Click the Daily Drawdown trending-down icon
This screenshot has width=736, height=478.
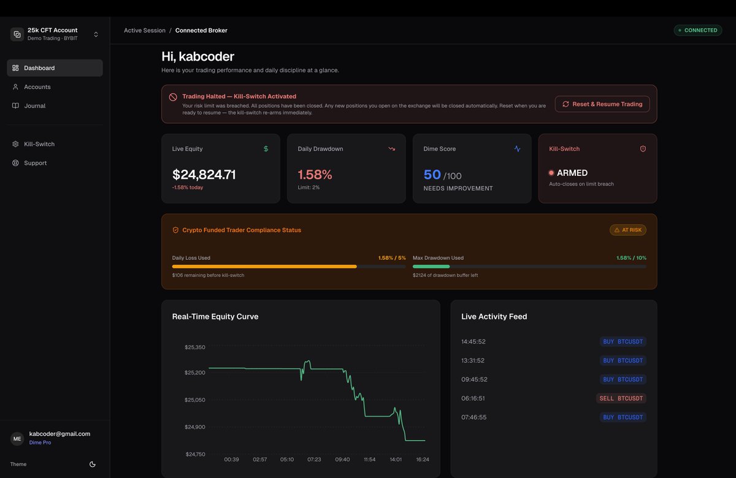point(391,149)
